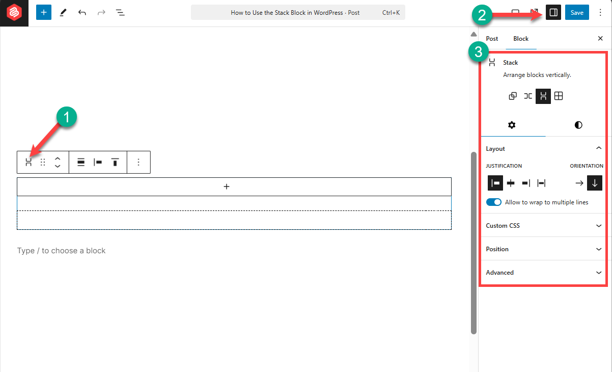The height and width of the screenshot is (372, 612).
Task: Set orientation to vertical arrow
Action: tap(595, 183)
